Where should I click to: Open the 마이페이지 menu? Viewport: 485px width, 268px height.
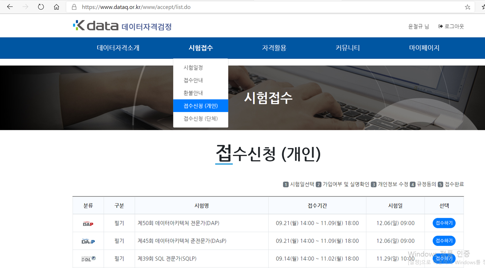click(424, 48)
